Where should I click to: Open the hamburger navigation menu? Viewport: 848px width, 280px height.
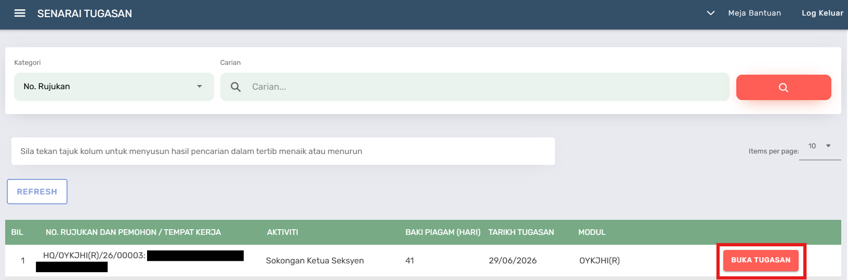coord(20,13)
